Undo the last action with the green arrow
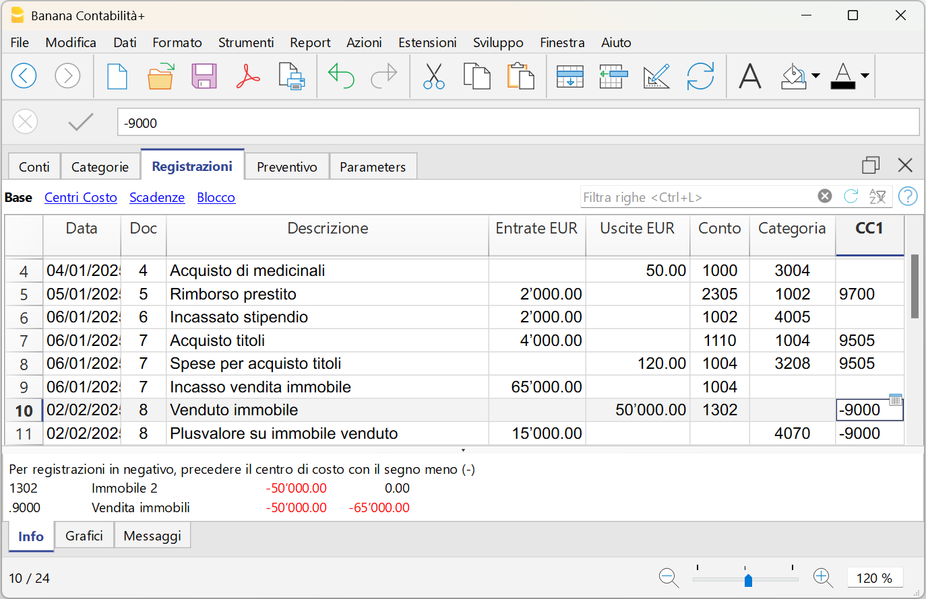The image size is (926, 599). (341, 75)
